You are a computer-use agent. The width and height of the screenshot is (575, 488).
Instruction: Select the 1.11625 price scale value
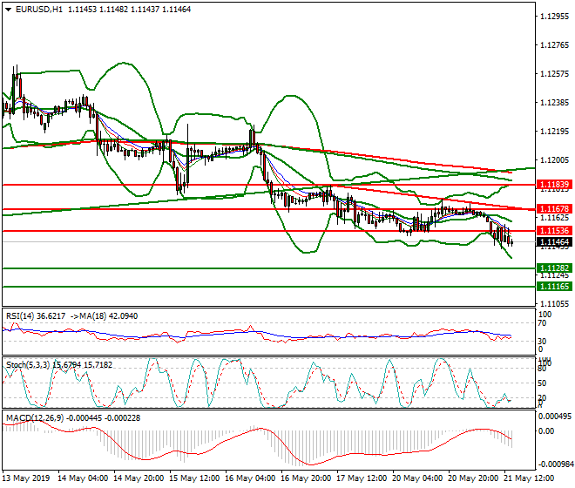point(555,218)
